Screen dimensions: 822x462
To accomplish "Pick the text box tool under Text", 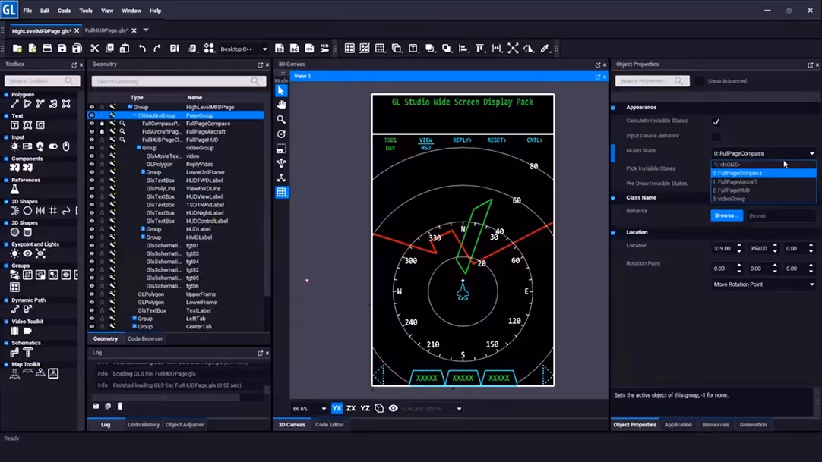I will (x=14, y=125).
